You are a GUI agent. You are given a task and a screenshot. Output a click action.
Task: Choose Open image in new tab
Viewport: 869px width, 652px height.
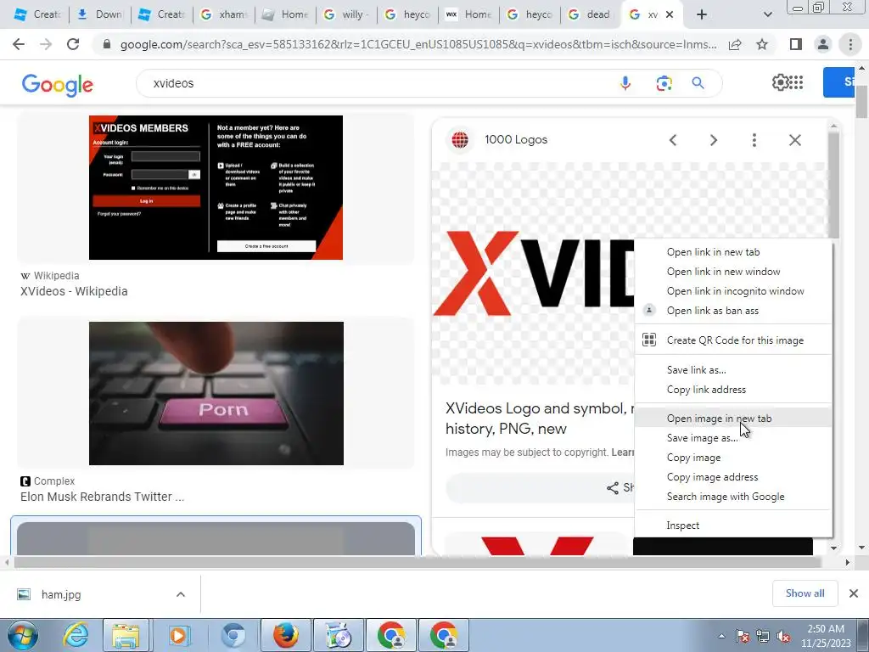coord(733,419)
